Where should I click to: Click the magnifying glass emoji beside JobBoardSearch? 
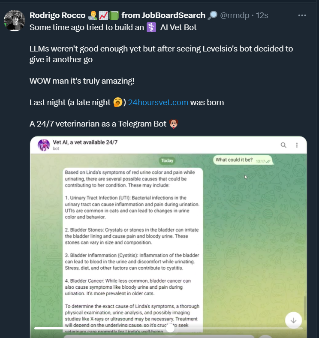tap(212, 15)
